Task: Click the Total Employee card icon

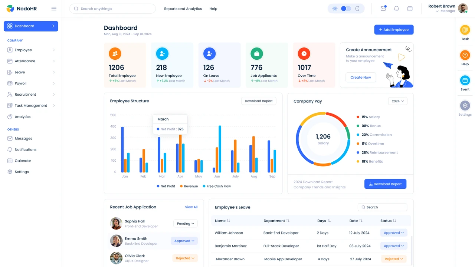Action: (115, 54)
